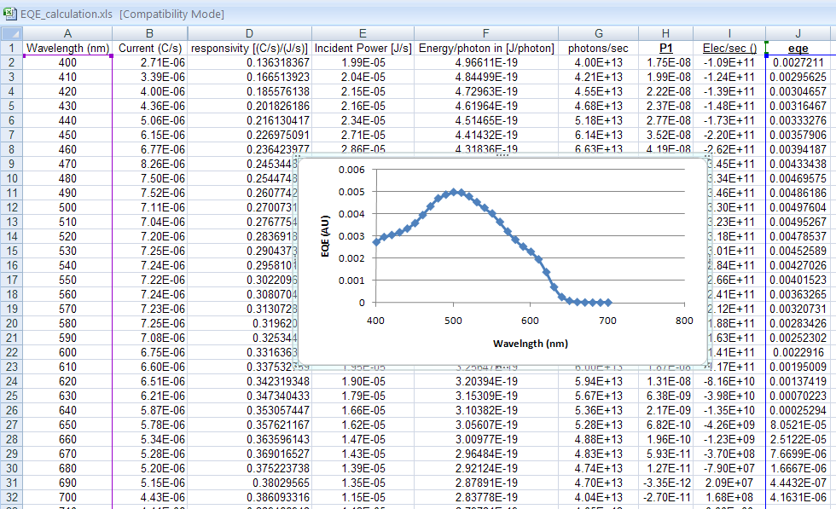Select the row 2 header
The height and width of the screenshot is (509, 836).
(11, 63)
